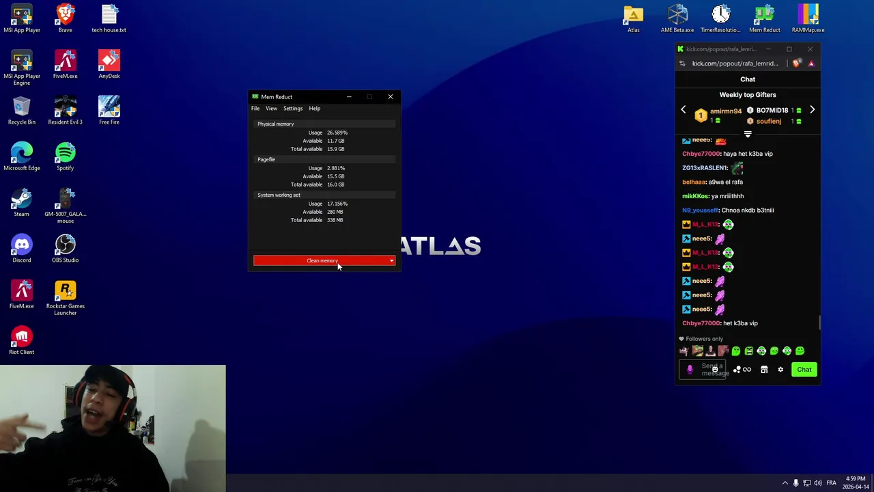Viewport: 874px width, 492px height.
Task: Select the Riot Client desktop icon
Action: coord(22,340)
